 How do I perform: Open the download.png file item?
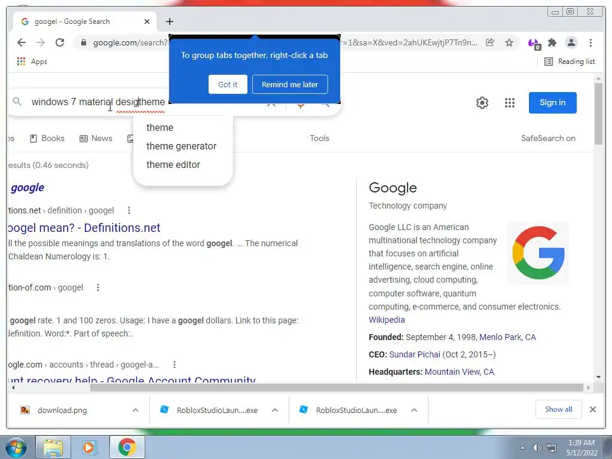click(62, 410)
